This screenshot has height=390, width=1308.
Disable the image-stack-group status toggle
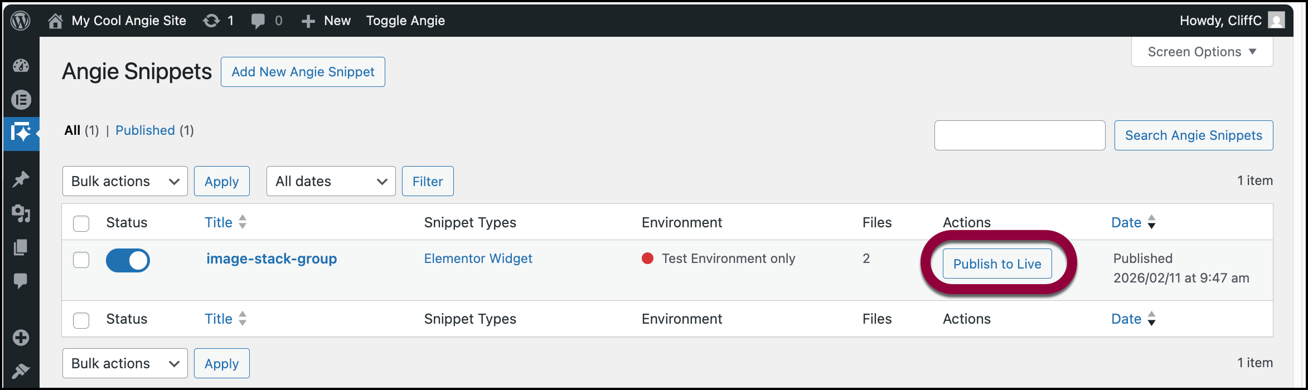pyautogui.click(x=128, y=260)
